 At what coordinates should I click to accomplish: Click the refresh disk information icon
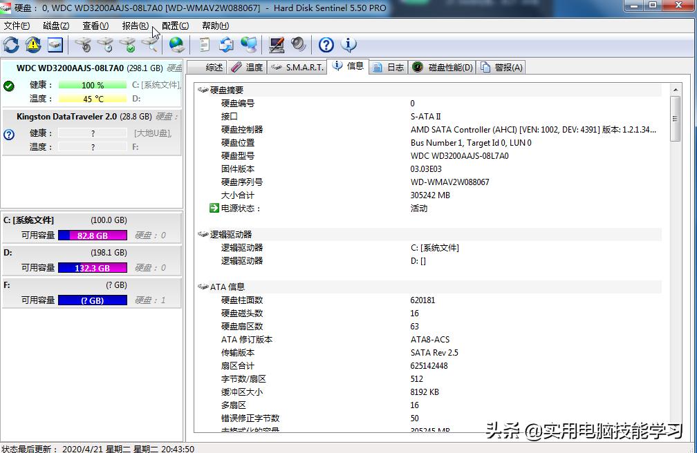coord(11,44)
